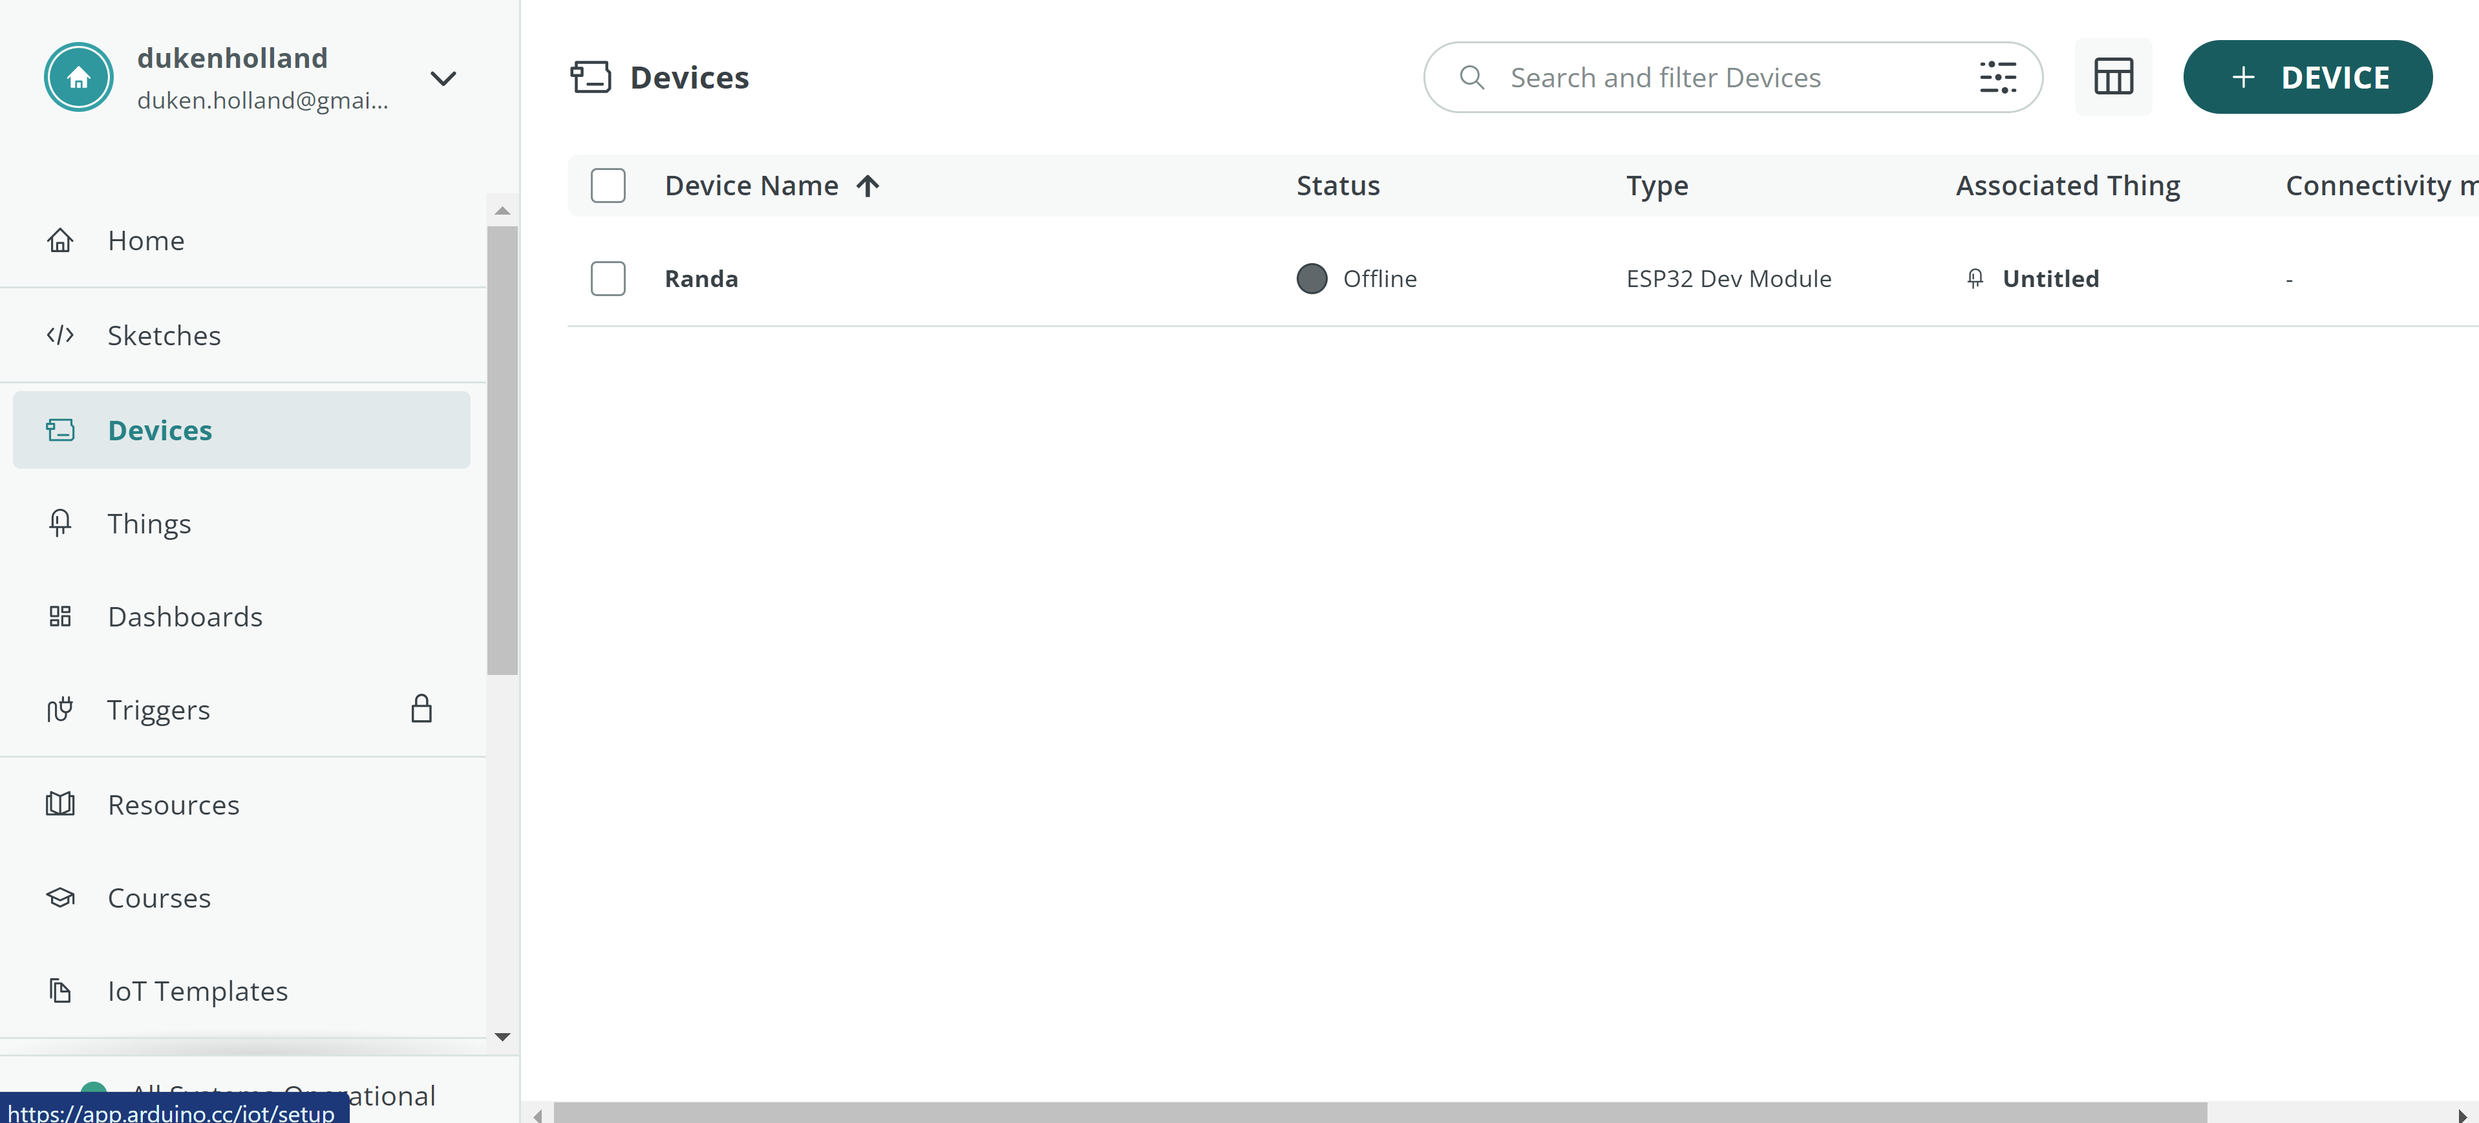Click the account avatar home icon
The width and height of the screenshot is (2479, 1123).
pyautogui.click(x=79, y=77)
